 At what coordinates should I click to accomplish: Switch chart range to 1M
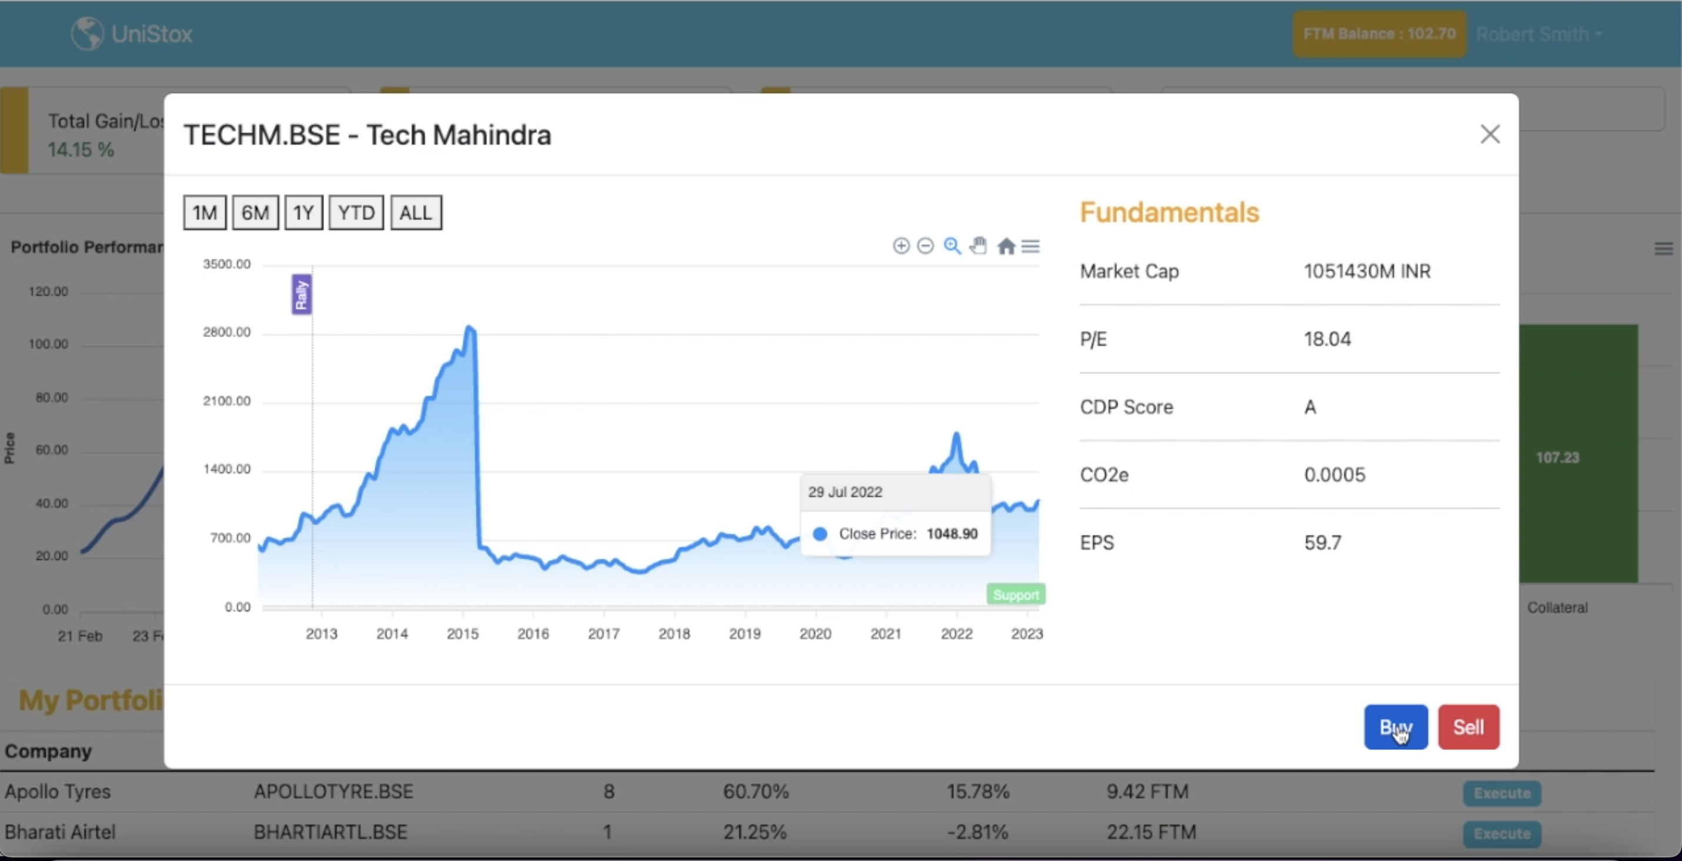coord(205,213)
